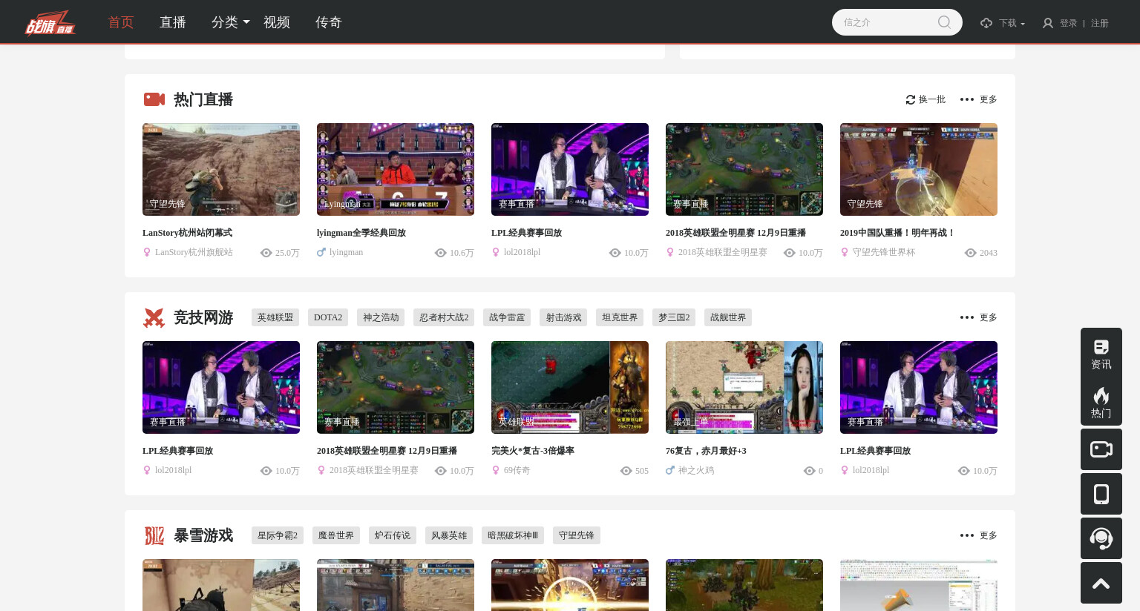
Task: Click the camera broadcast sidebar icon
Action: (1101, 449)
